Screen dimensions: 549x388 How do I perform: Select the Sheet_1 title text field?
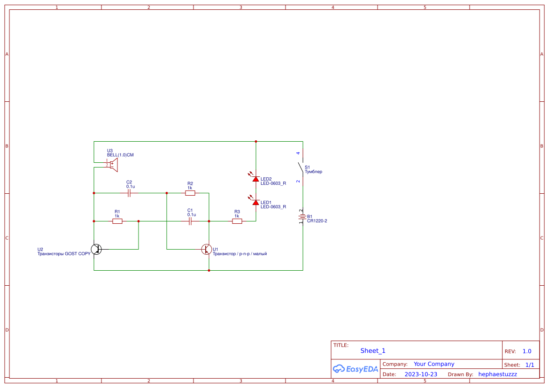click(x=372, y=350)
